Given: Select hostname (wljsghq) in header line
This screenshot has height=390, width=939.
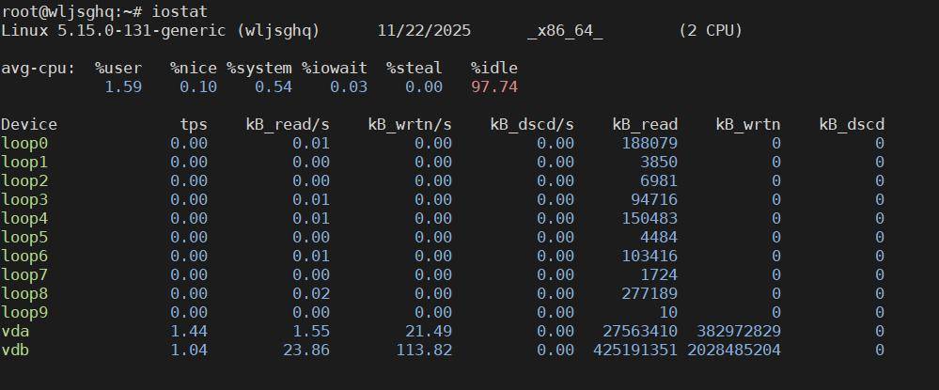Looking at the screenshot, I should tap(278, 31).
